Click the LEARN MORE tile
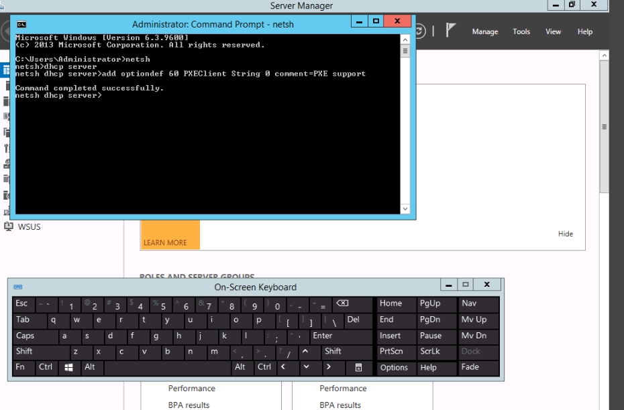 [170, 234]
